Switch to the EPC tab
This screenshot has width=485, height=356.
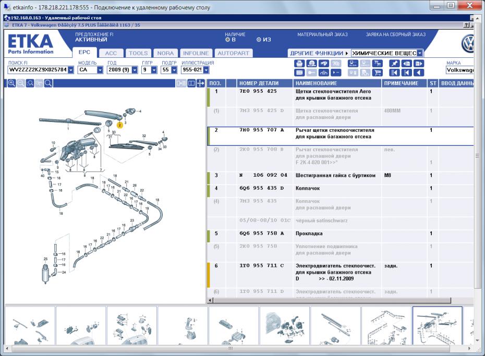[84, 52]
